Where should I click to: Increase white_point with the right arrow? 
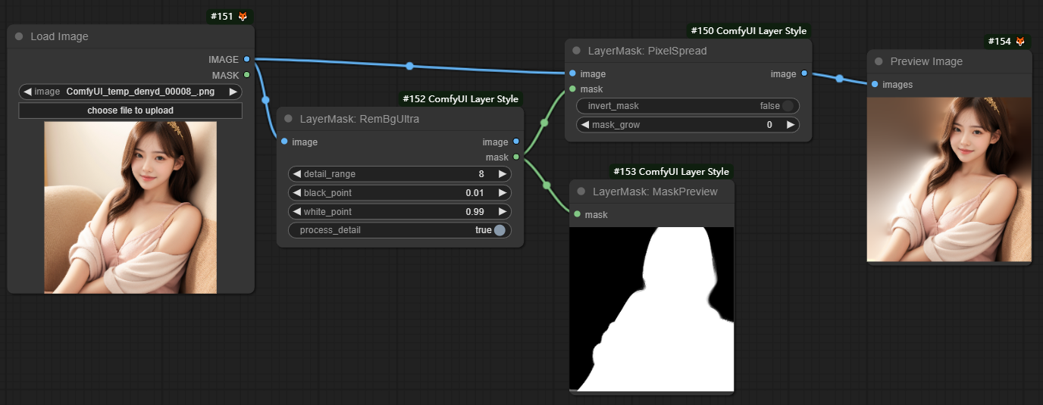502,212
